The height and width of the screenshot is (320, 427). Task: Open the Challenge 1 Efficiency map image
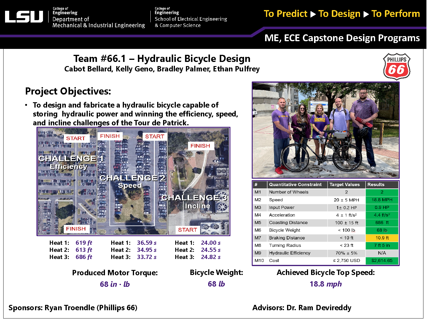click(67, 181)
